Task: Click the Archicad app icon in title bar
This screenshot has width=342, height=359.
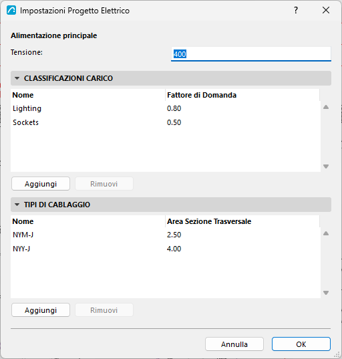Action: pos(11,11)
